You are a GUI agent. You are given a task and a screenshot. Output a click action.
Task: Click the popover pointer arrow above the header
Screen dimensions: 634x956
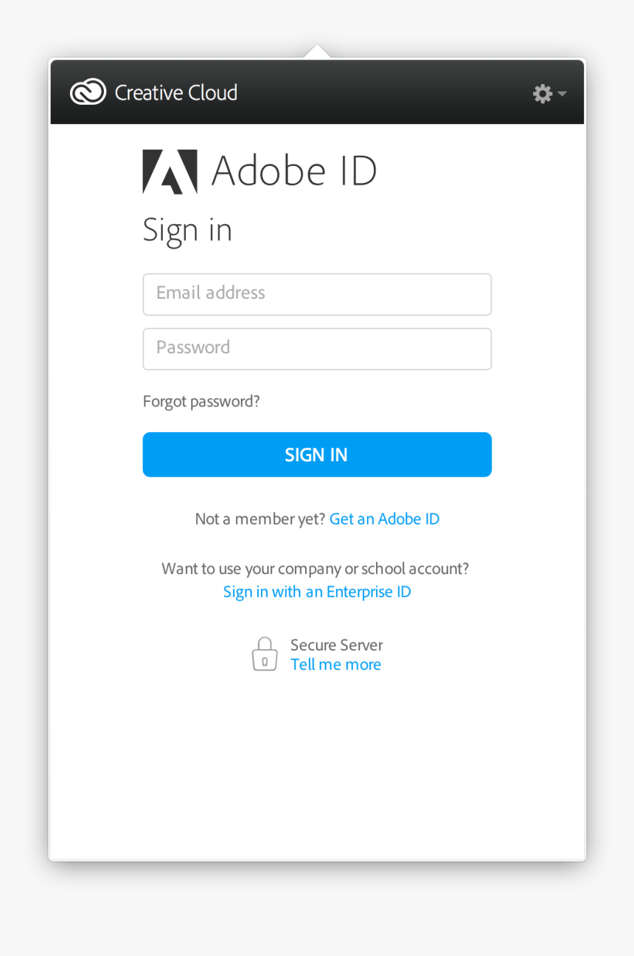(x=317, y=51)
